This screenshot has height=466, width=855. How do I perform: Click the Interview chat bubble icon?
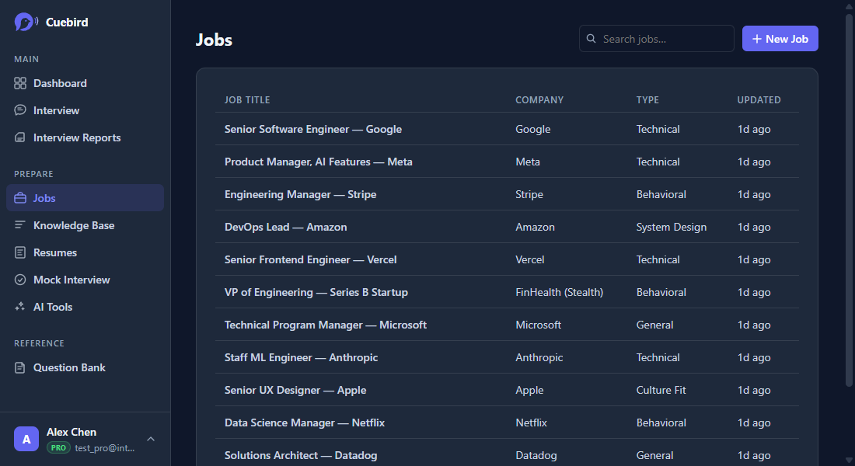coord(20,110)
